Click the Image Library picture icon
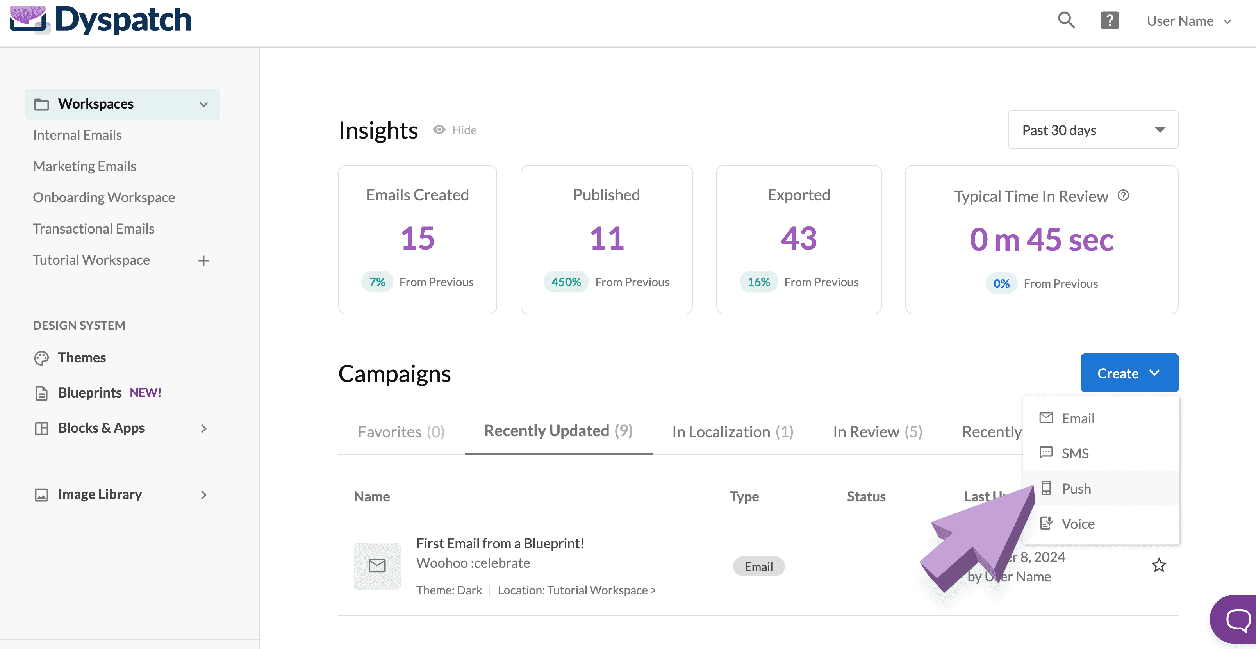 pyautogui.click(x=42, y=494)
